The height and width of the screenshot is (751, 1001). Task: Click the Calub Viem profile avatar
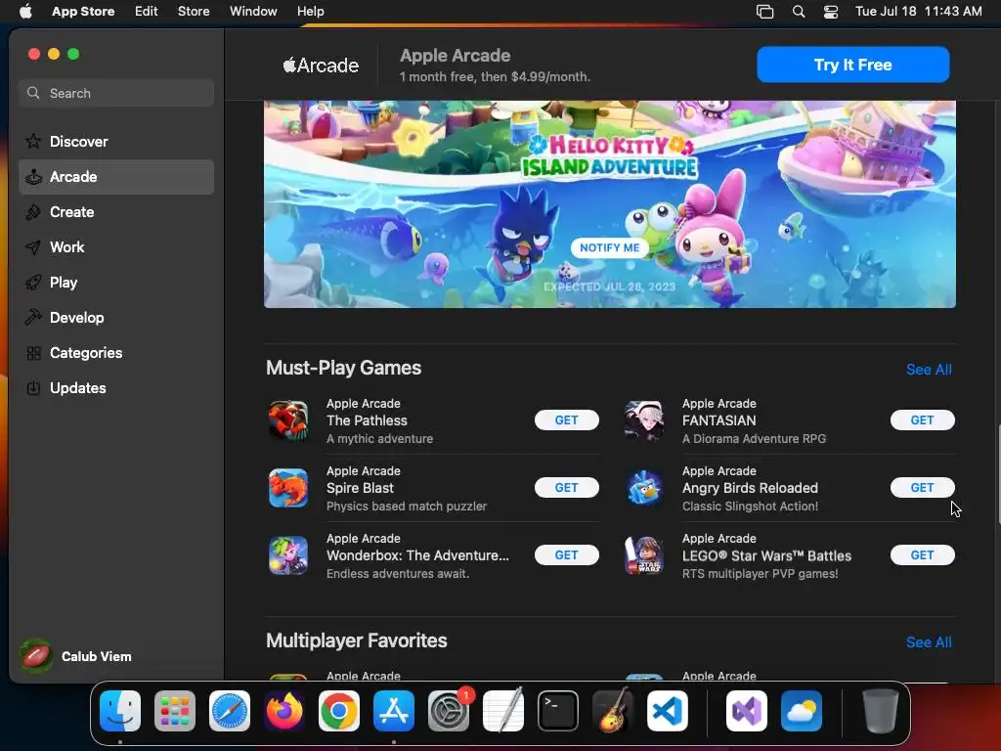tap(36, 656)
